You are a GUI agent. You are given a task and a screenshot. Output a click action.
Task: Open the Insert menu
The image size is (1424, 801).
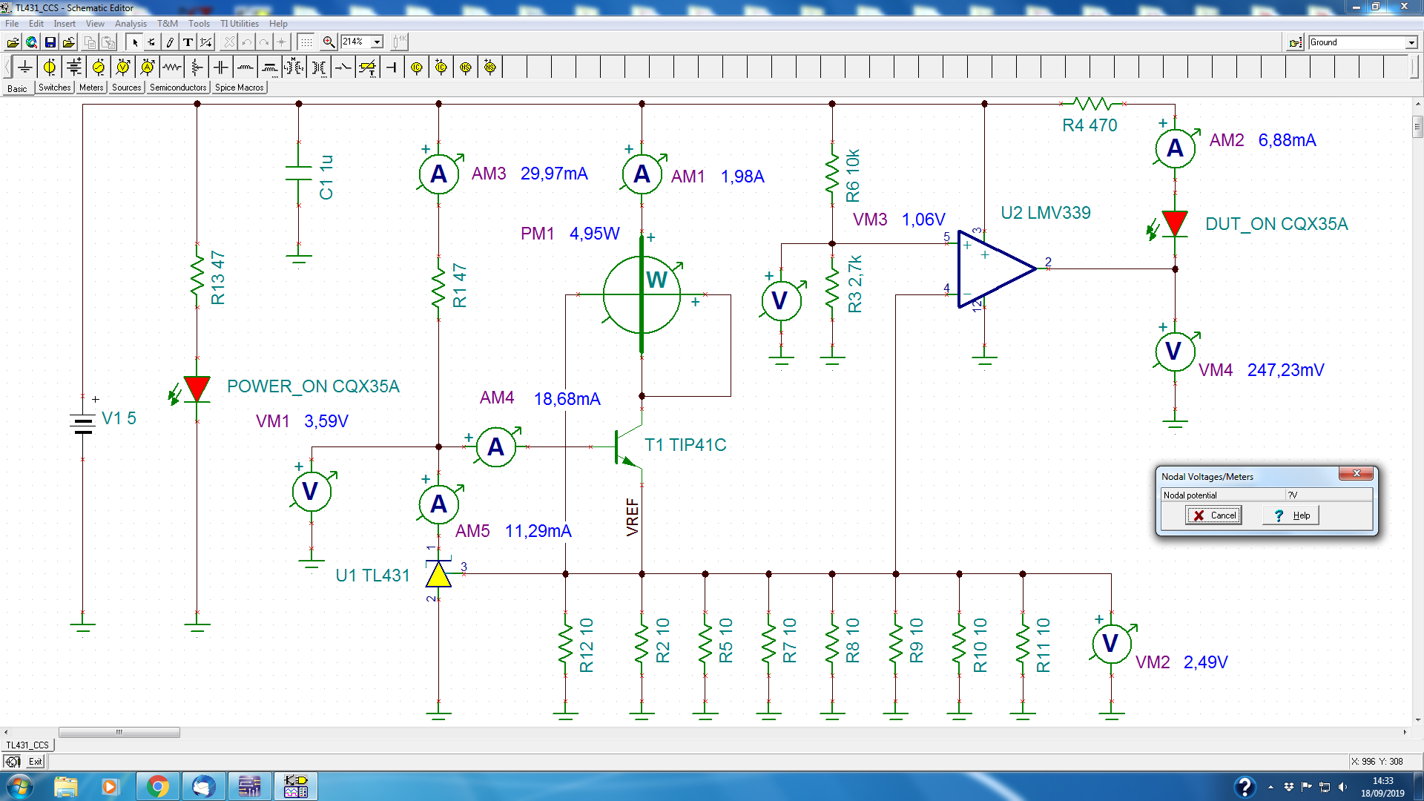tap(65, 24)
